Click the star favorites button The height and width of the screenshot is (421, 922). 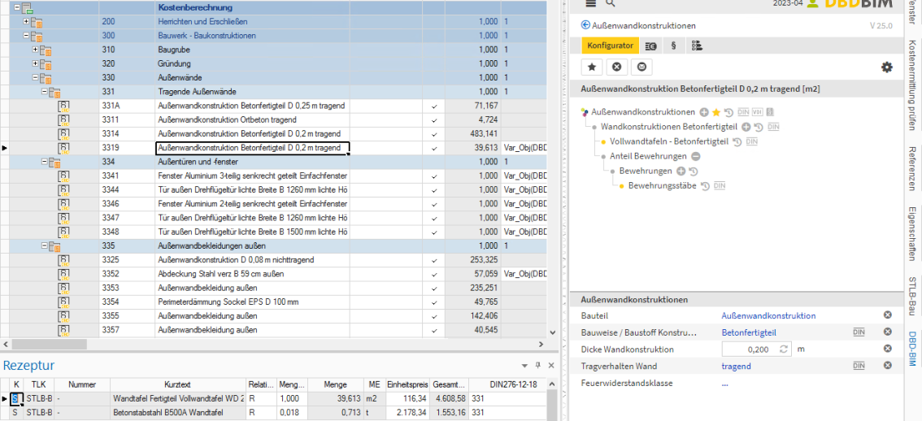pos(593,67)
